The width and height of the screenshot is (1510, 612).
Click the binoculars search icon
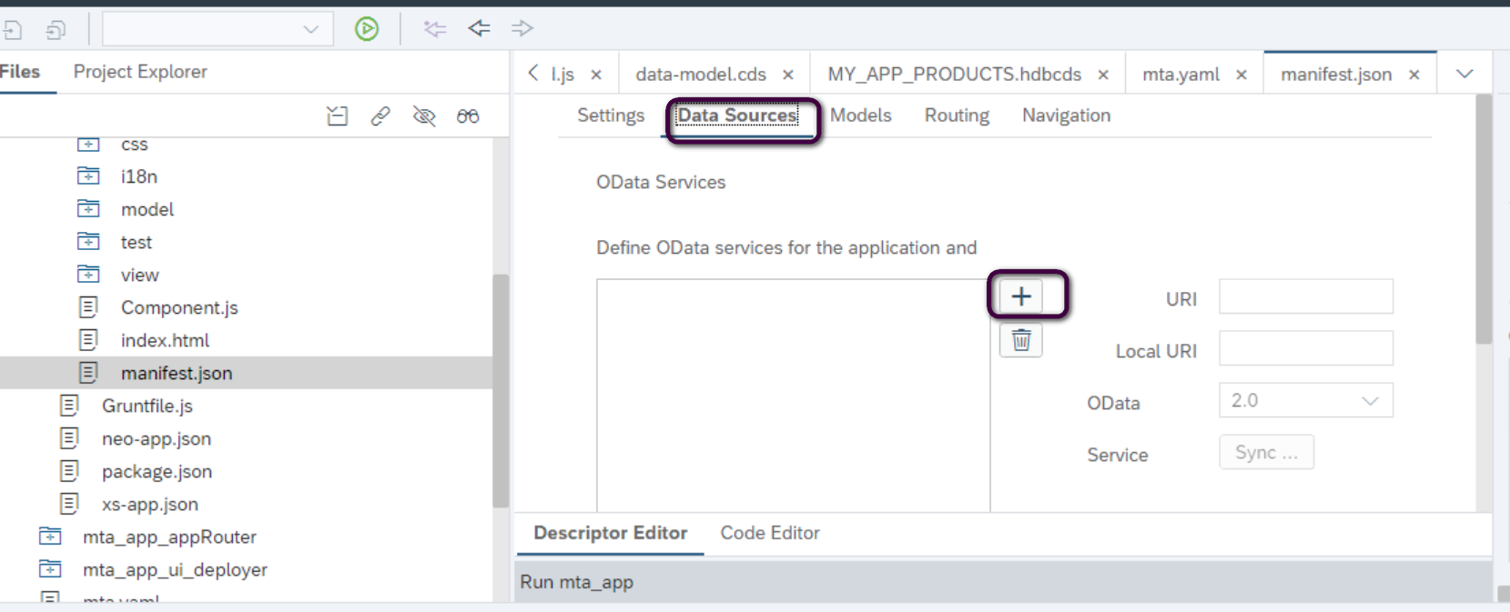[x=468, y=115]
